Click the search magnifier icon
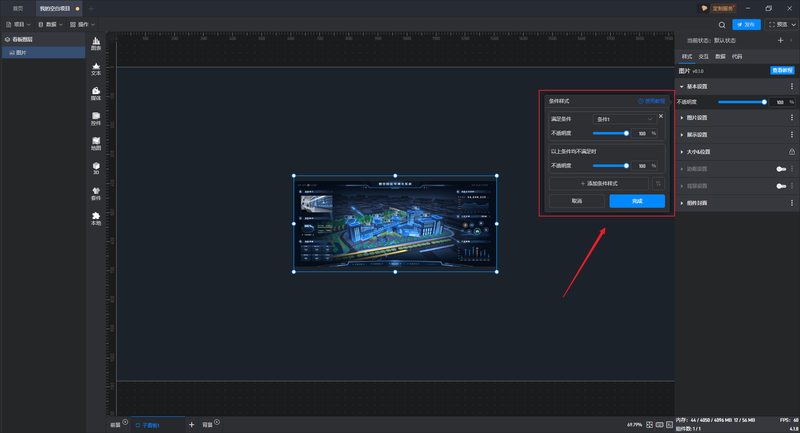Image resolution: width=800 pixels, height=433 pixels. coord(722,25)
